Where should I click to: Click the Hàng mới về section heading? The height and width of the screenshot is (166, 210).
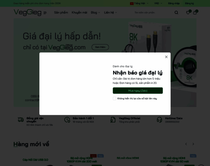pos(31,144)
